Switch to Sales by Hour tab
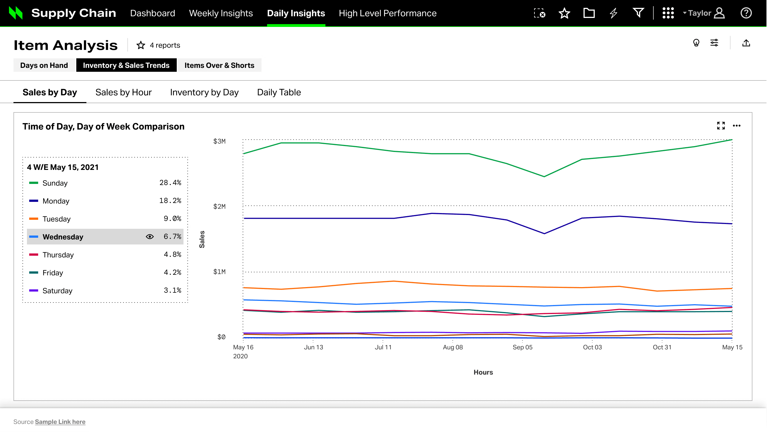This screenshot has height=434, width=767. click(x=123, y=93)
